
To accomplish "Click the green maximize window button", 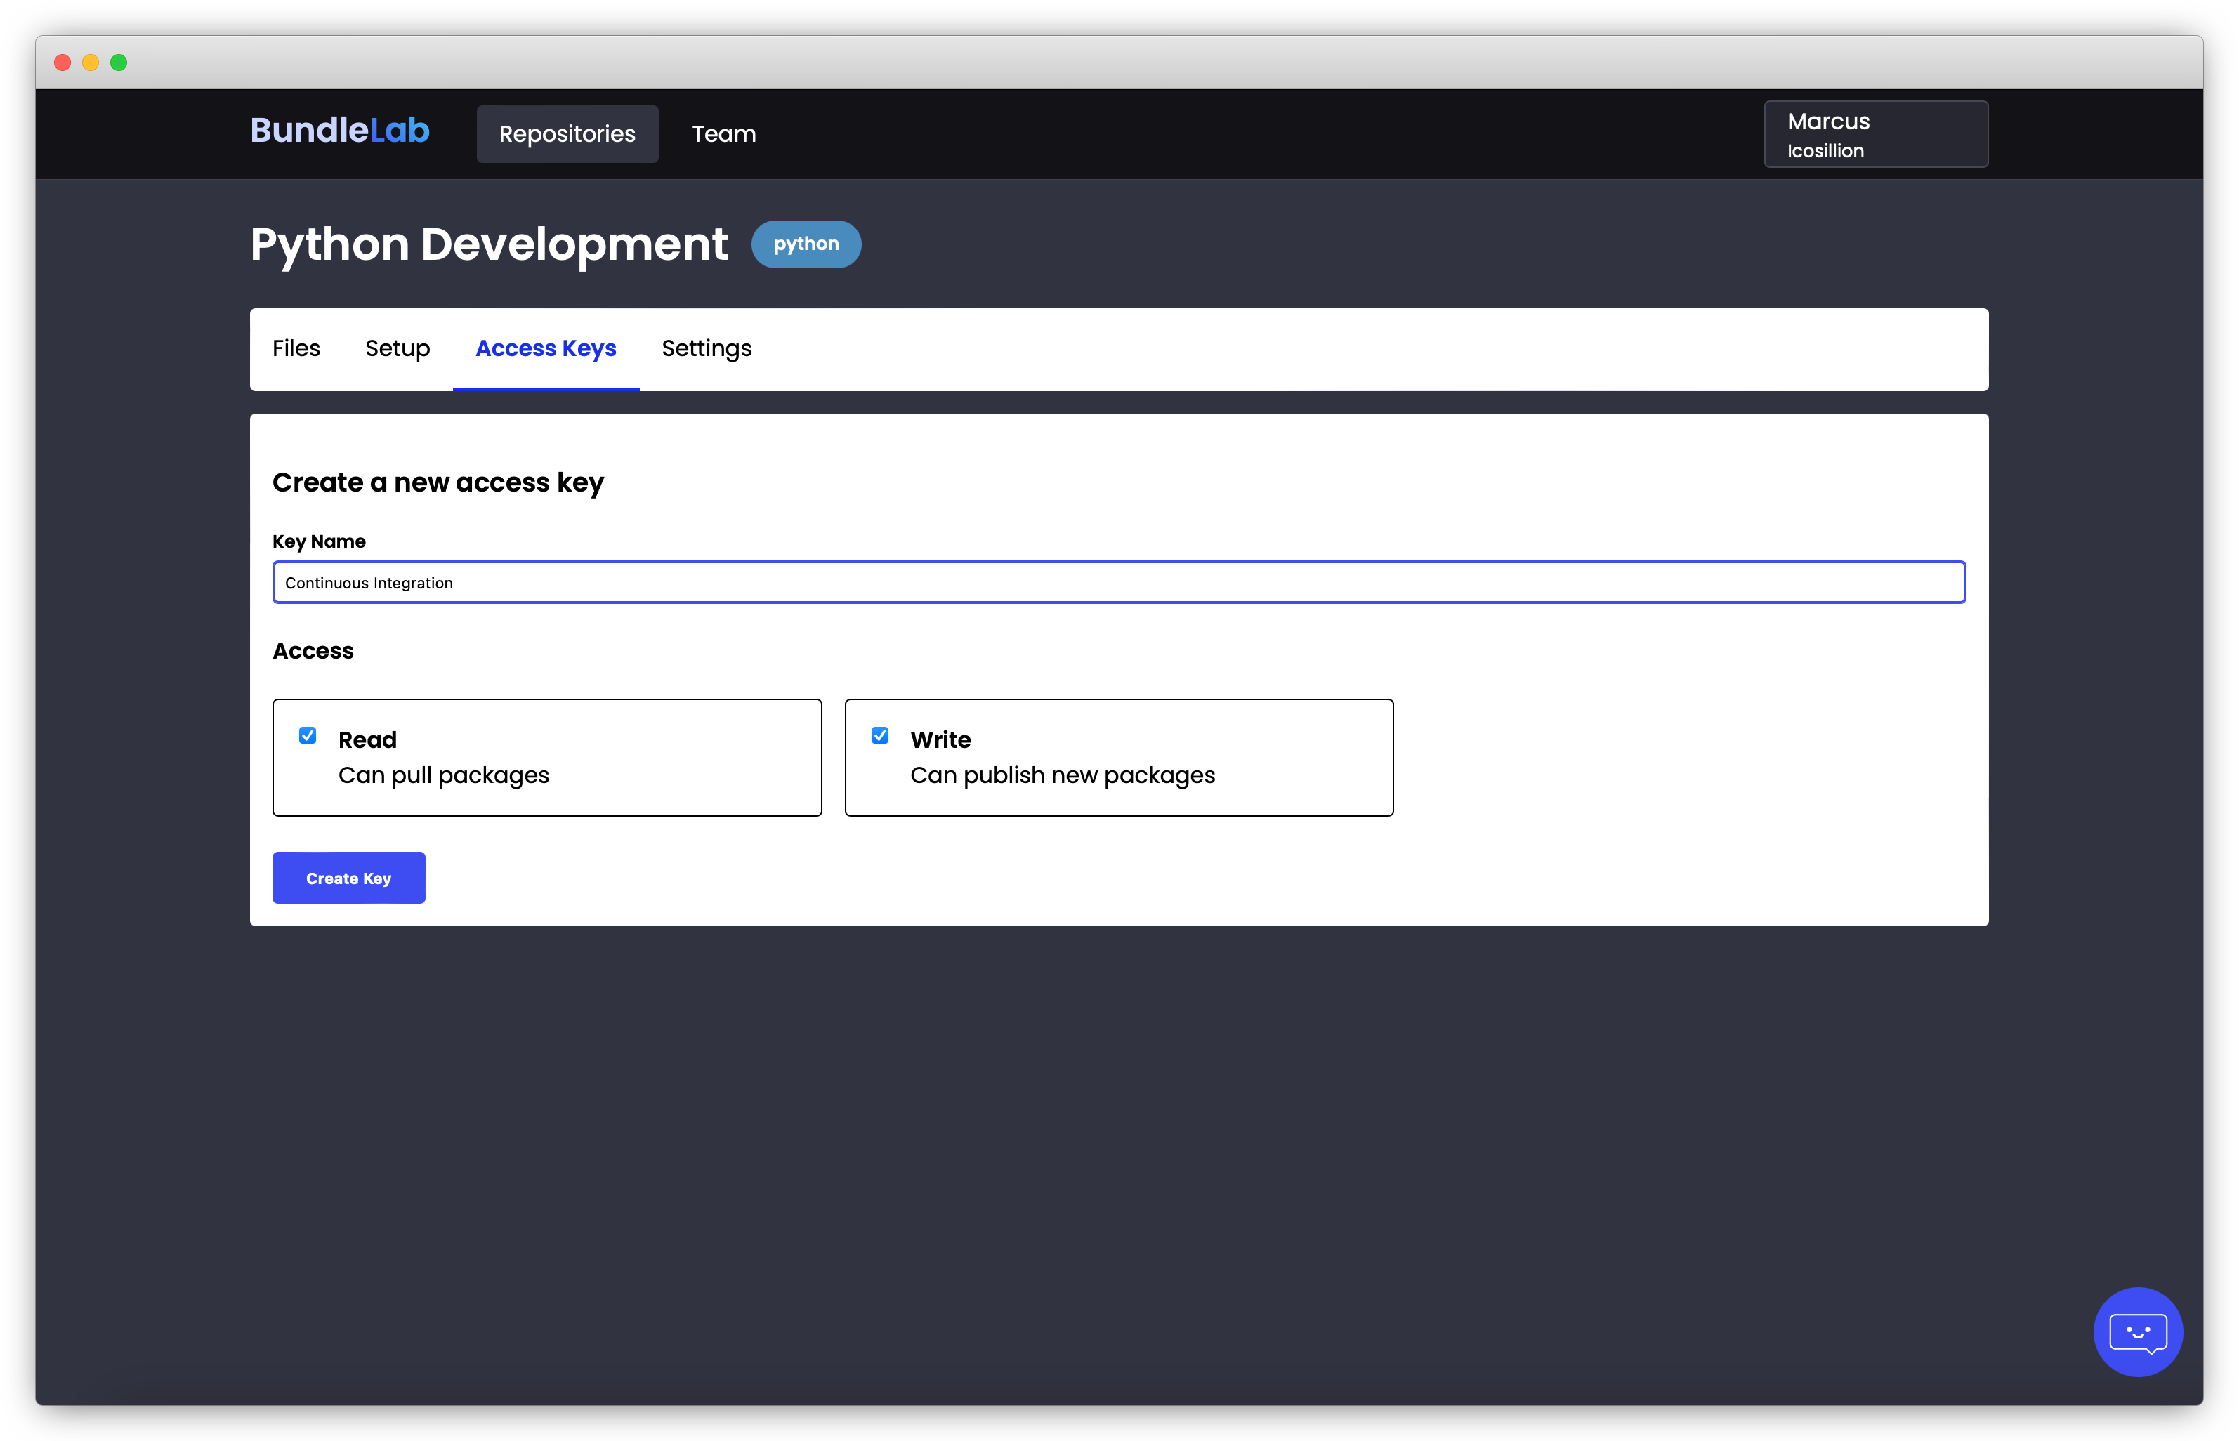I will pos(119,62).
